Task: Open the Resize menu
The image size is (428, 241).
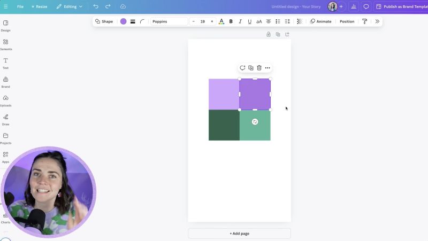Action: (x=39, y=6)
